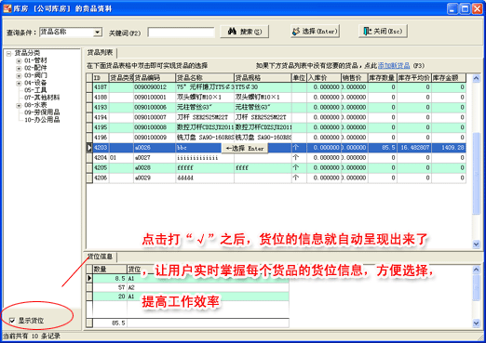
Task: Collapse the 货品分类 root node
Action: click(x=8, y=53)
